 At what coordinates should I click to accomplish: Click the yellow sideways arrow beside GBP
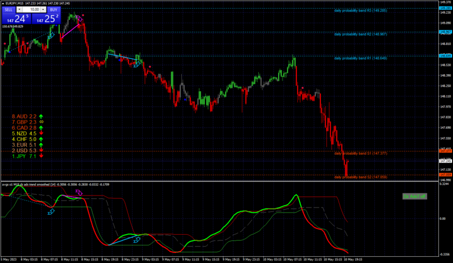click(41, 122)
